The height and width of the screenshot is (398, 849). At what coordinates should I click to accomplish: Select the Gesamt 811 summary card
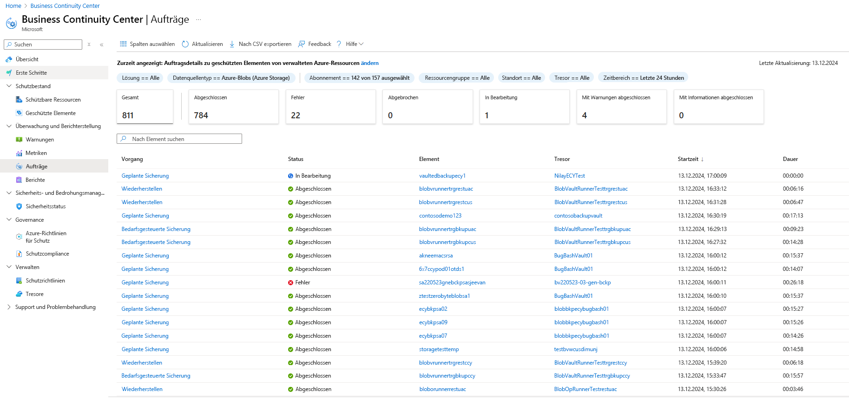[x=145, y=107]
